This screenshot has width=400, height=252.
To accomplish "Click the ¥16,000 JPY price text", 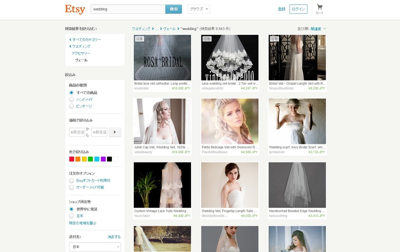I will tap(181, 152).
